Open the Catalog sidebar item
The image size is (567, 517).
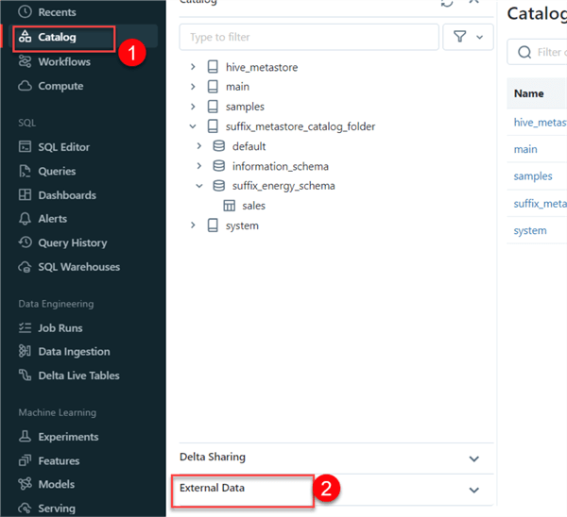click(x=57, y=38)
